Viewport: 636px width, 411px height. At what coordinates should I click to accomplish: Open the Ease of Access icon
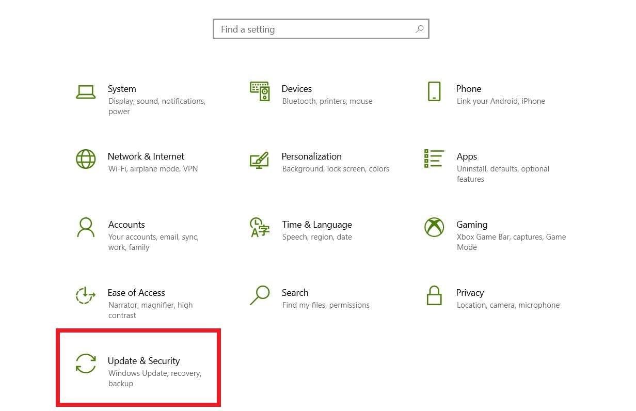point(86,295)
